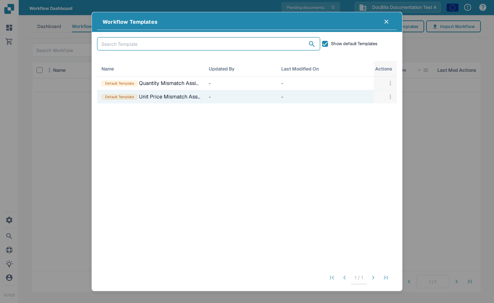Viewport: 494px width, 303px height.
Task: Switch to the Workflow tab
Action: coord(82,26)
